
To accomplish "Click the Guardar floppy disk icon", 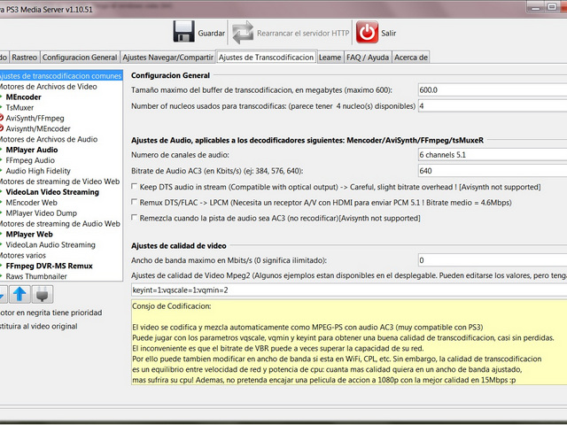I will point(183,32).
